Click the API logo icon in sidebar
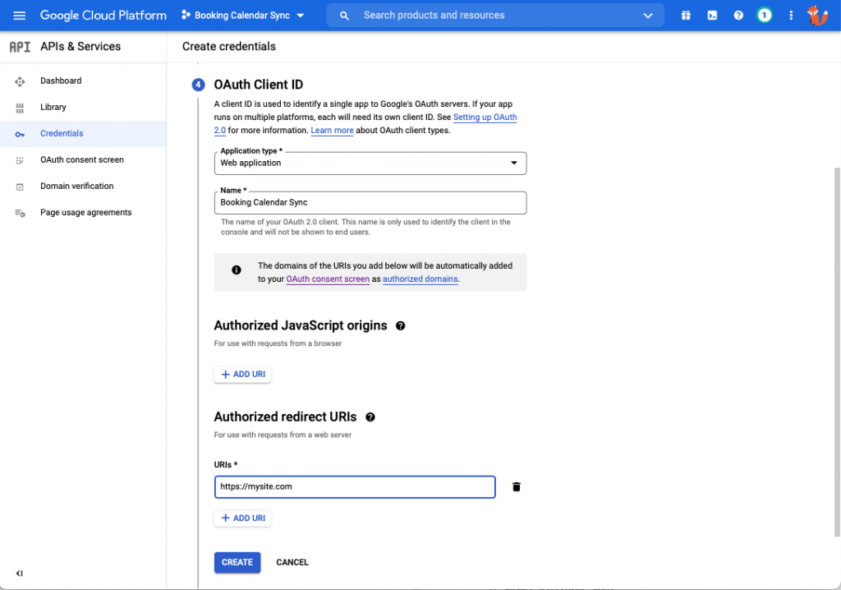This screenshot has height=590, width=841. 20,47
